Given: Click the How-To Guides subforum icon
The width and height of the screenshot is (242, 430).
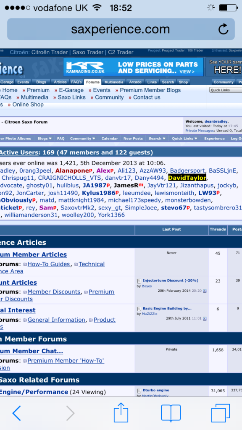Looking at the screenshot, I should pyautogui.click(x=25, y=265).
